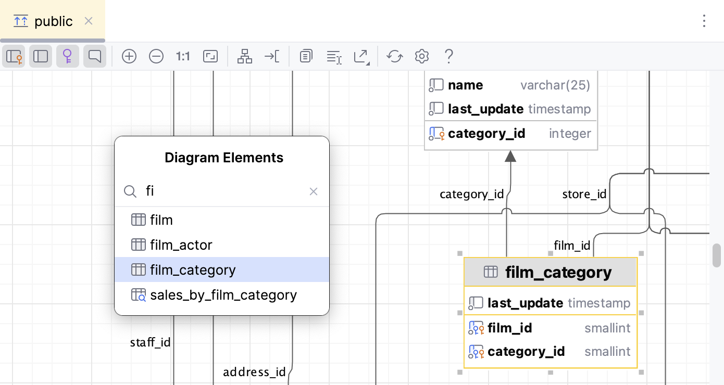Select film_category in Diagram Elements list

coord(193,269)
